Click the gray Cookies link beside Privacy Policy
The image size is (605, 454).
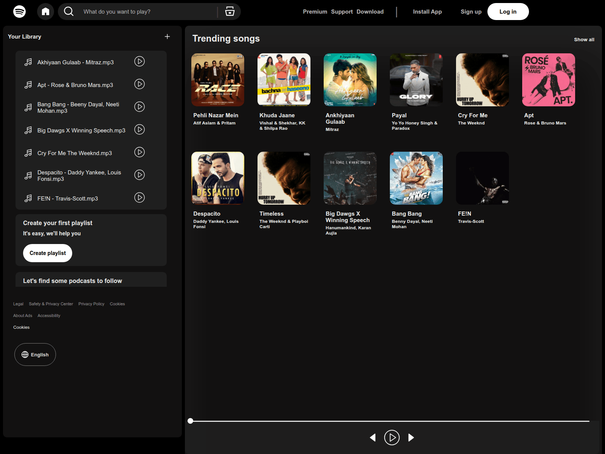(x=117, y=304)
